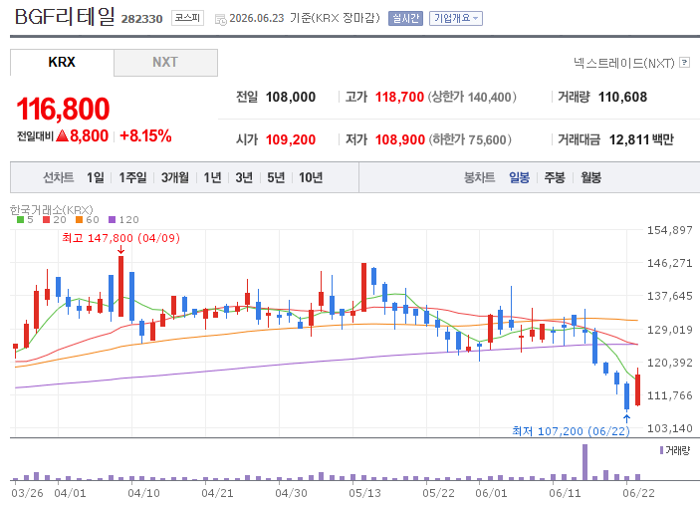Image resolution: width=700 pixels, height=505 pixels.
Task: Switch to the NXT tab
Action: [165, 62]
